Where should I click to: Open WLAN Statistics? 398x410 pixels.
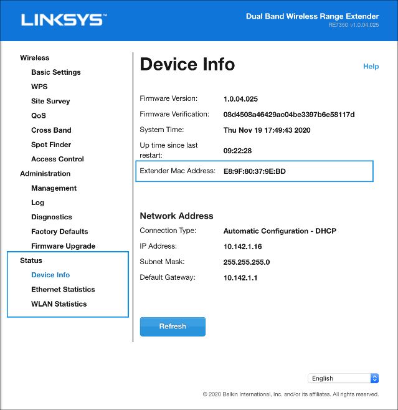(59, 304)
